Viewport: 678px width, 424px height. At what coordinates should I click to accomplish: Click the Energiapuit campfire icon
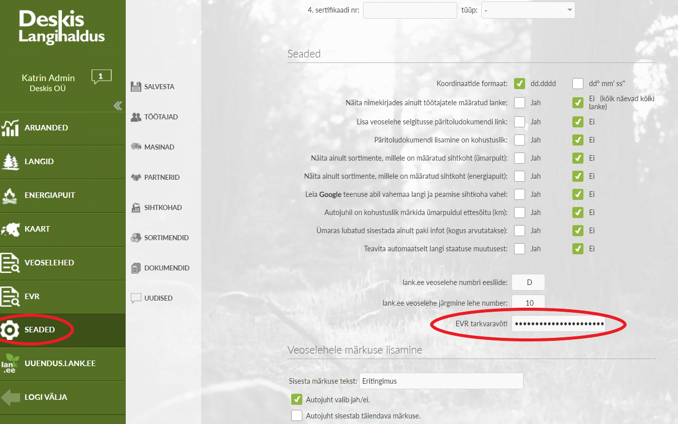10,195
